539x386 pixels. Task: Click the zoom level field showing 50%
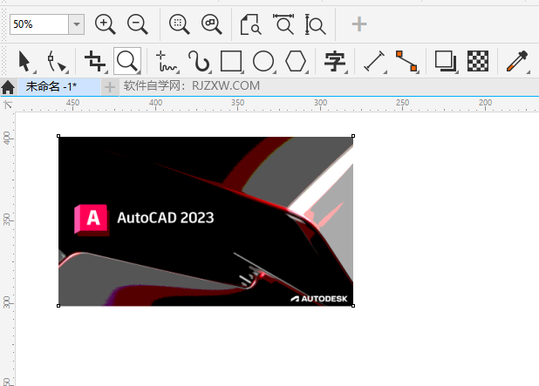click(x=39, y=24)
